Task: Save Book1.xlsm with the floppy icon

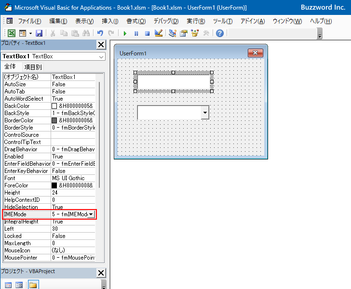Action: coord(39,33)
